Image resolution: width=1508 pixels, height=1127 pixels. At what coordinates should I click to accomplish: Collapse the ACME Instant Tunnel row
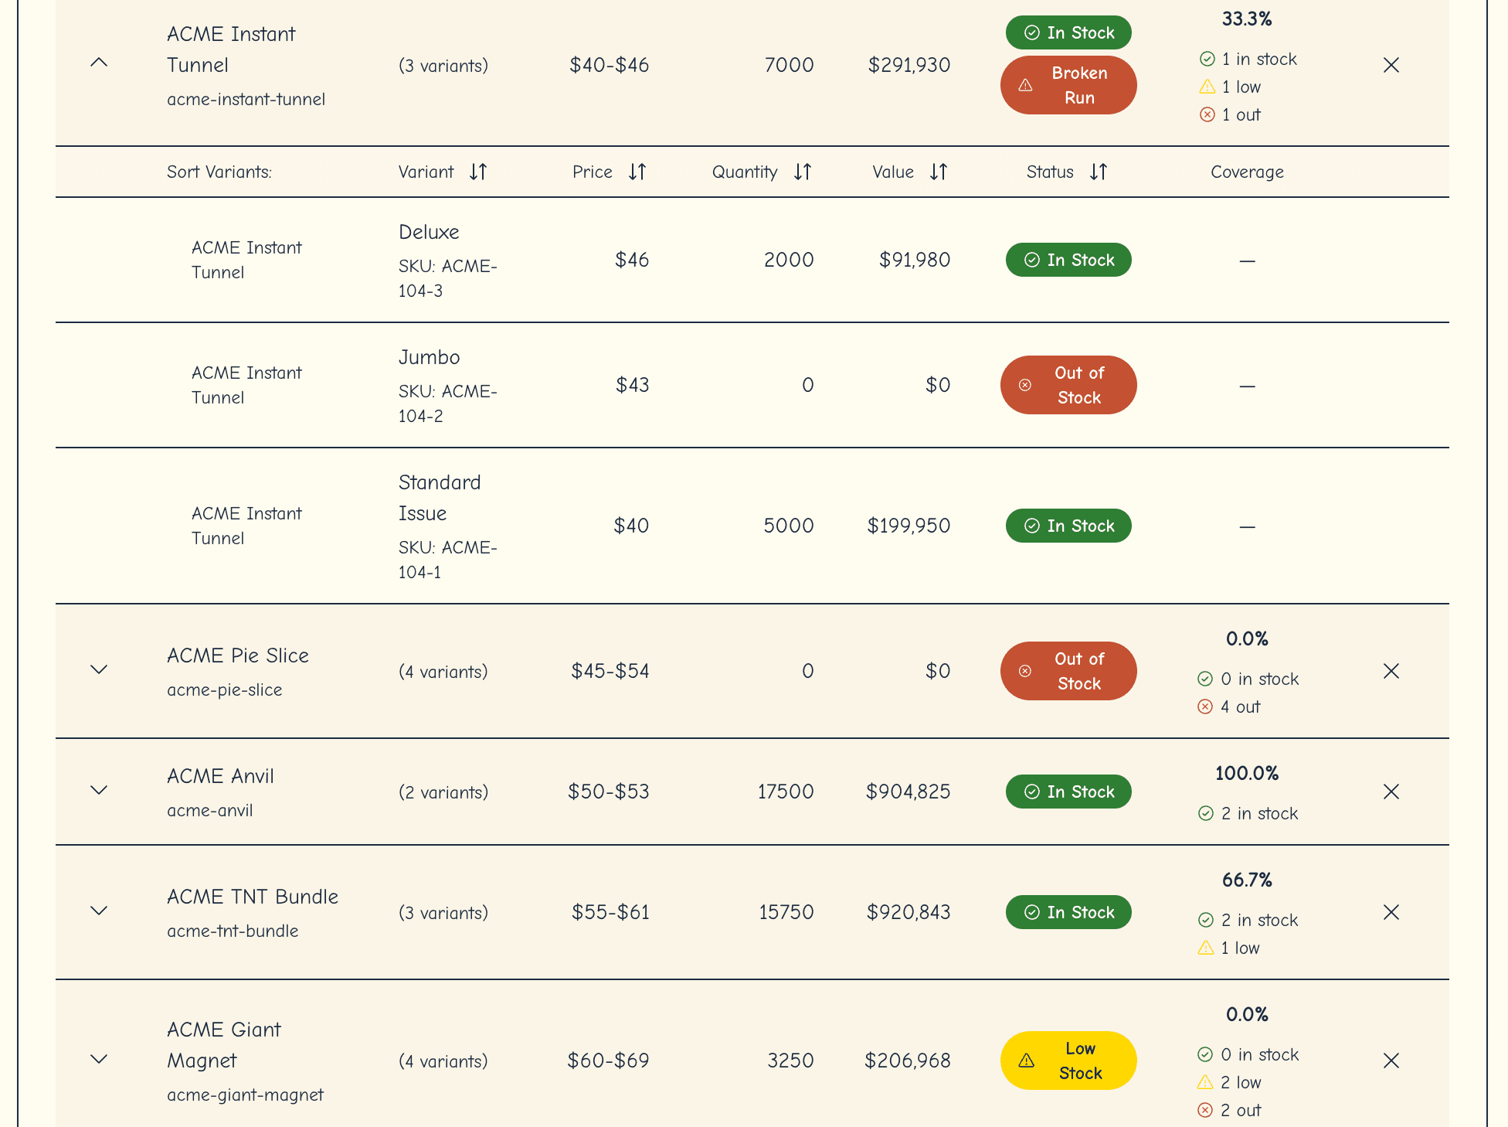[99, 63]
